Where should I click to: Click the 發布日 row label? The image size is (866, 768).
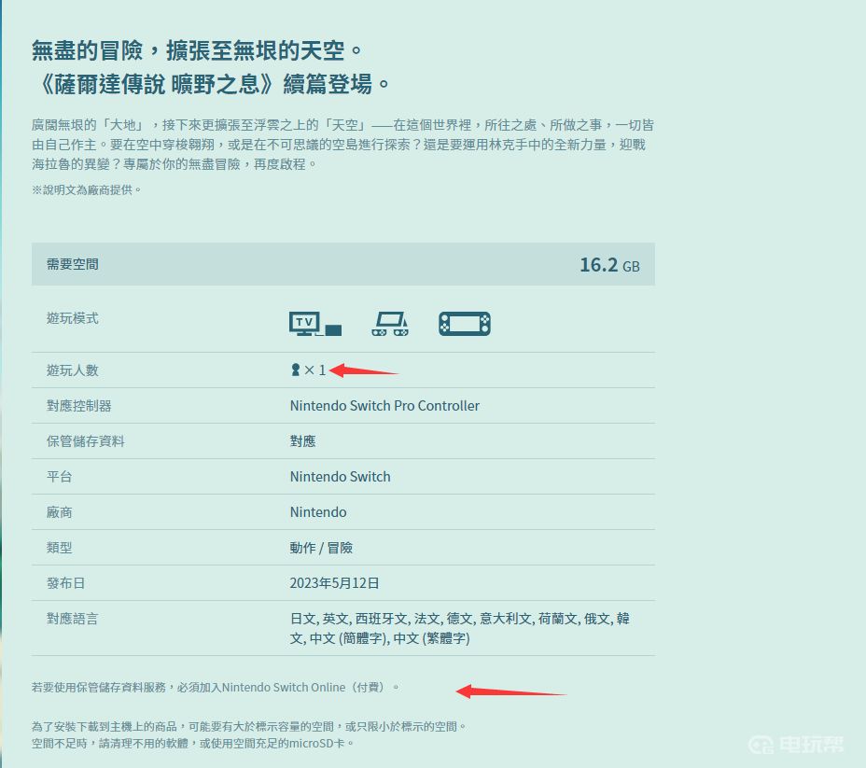(x=65, y=583)
